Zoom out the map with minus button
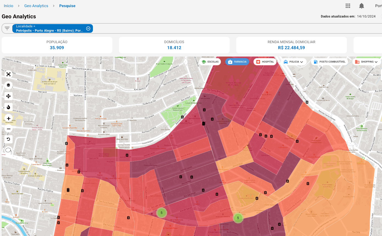This screenshot has height=236, width=382. [8, 129]
